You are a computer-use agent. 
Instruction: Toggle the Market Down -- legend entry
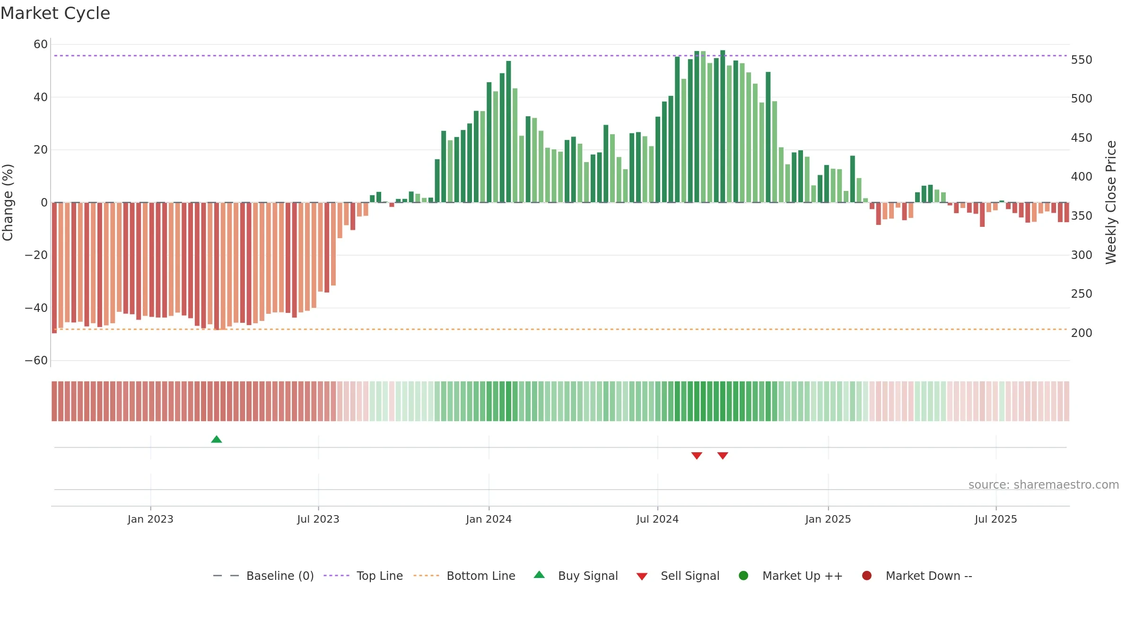click(x=917, y=576)
